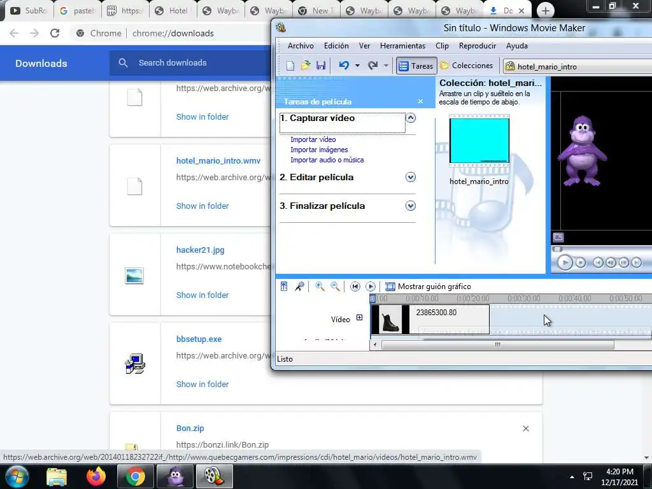Click the New Project icon in Movie Maker
652x489 pixels.
[290, 66]
